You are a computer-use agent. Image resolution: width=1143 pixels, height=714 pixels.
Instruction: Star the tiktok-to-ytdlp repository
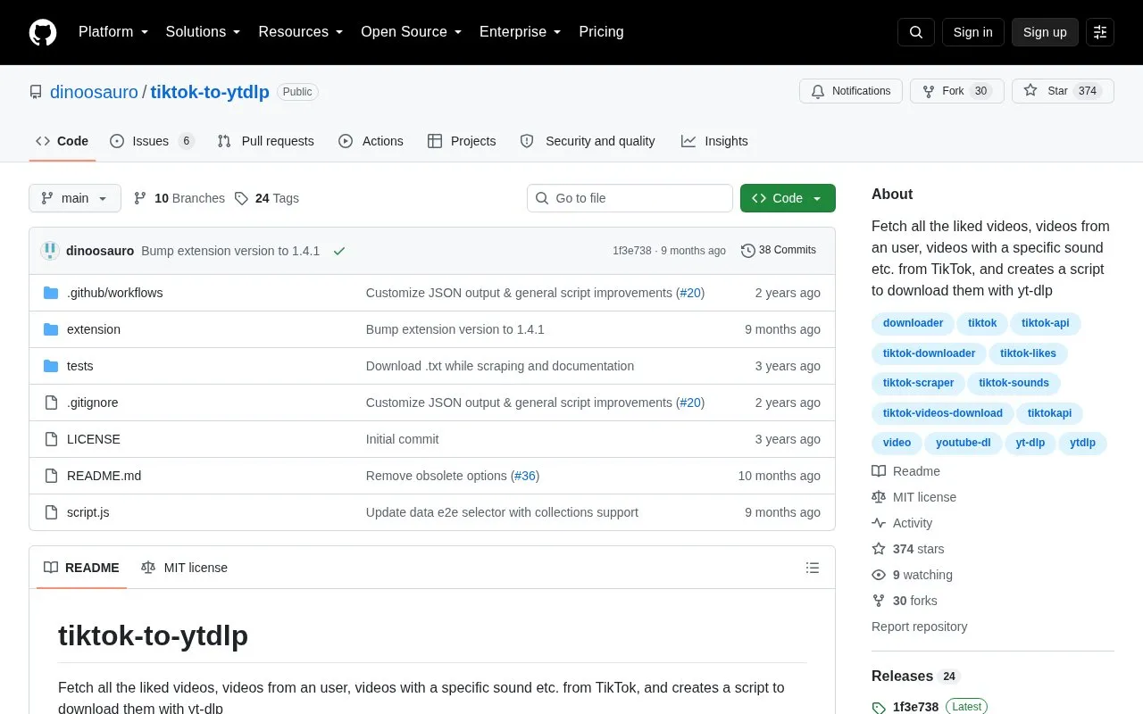pos(1063,91)
